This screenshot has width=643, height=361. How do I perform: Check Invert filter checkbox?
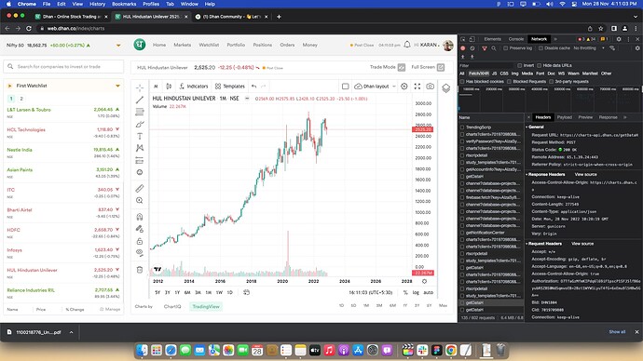pos(520,65)
